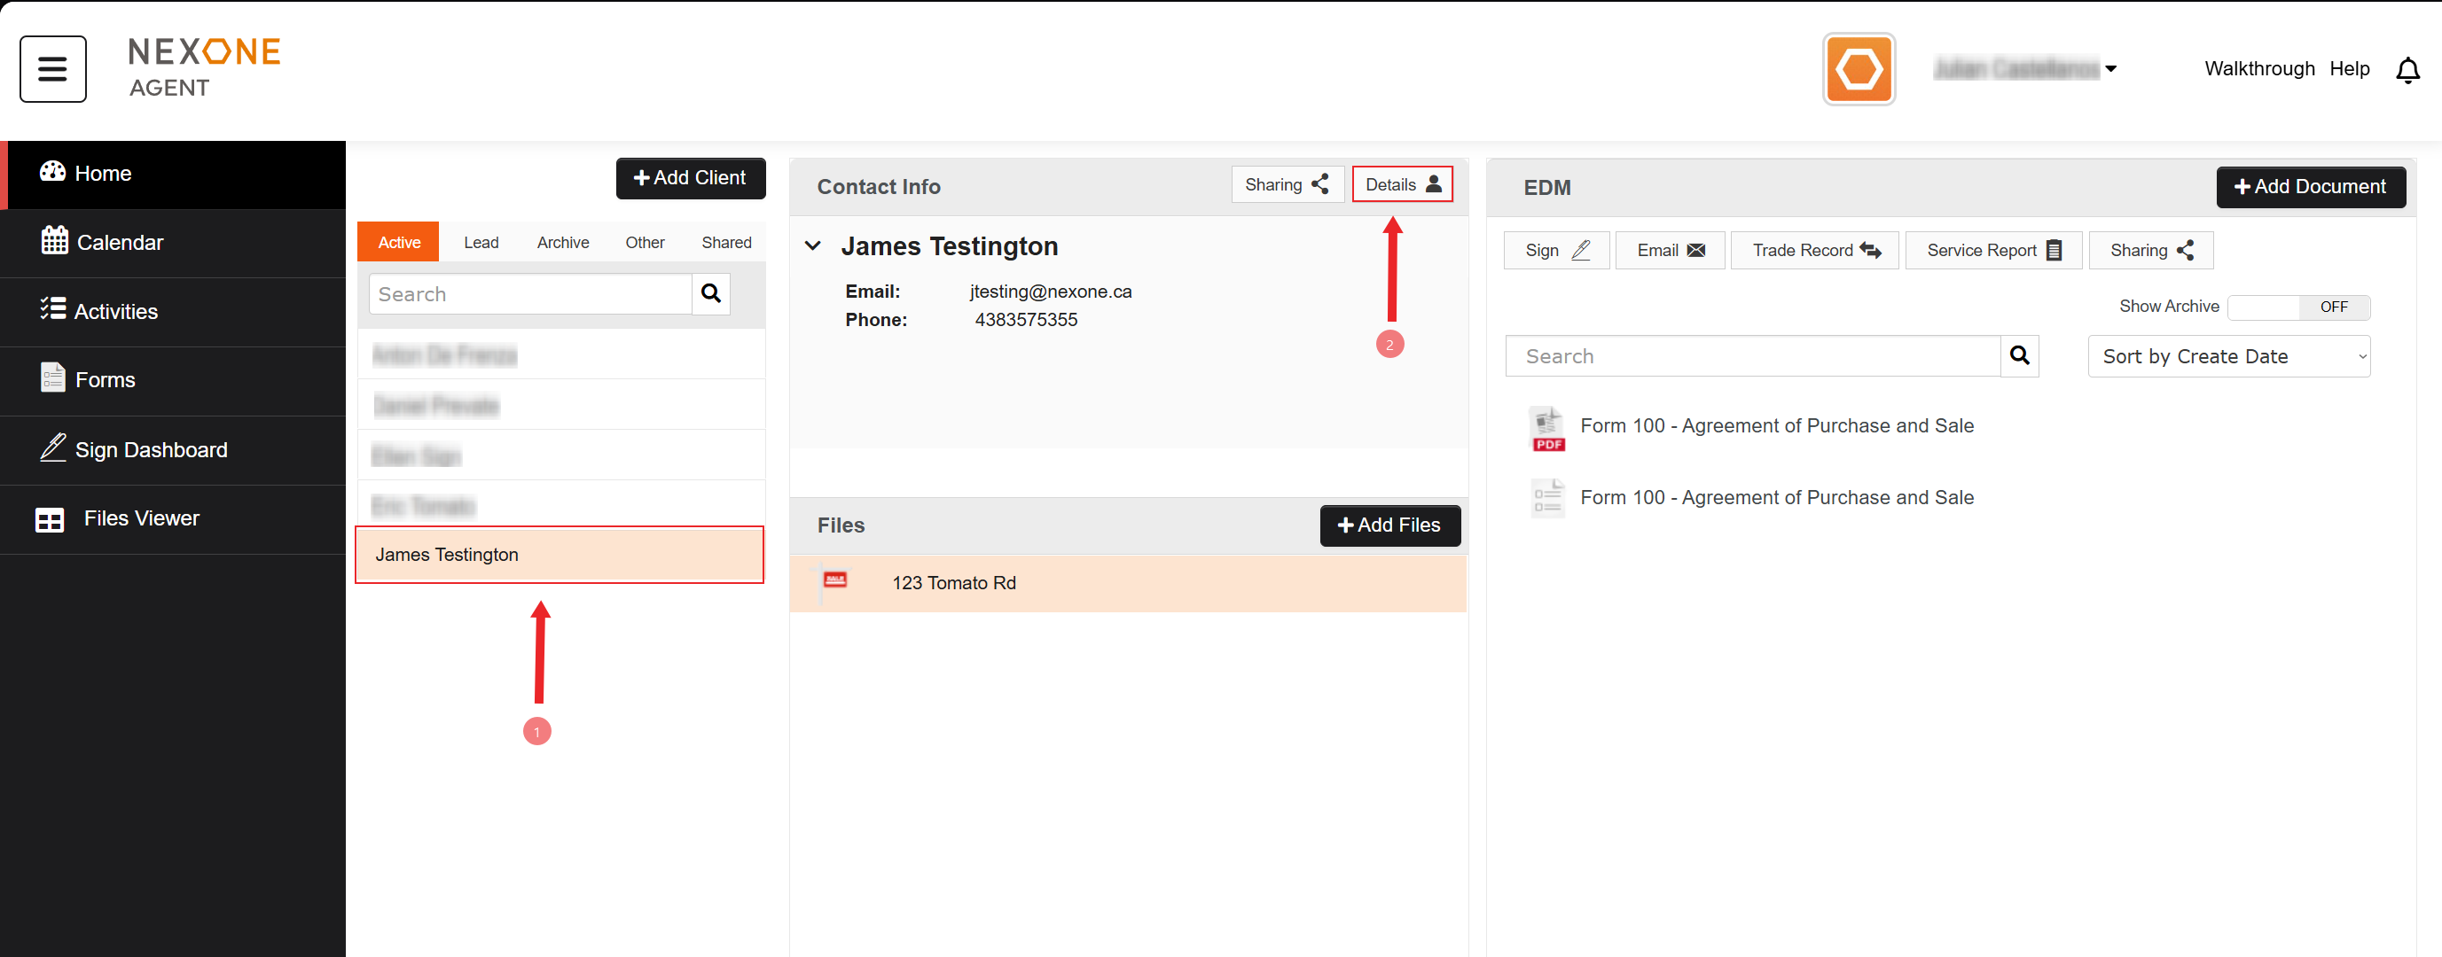Open the PDF Form 100 document icon
2442x957 pixels.
[x=1546, y=428]
